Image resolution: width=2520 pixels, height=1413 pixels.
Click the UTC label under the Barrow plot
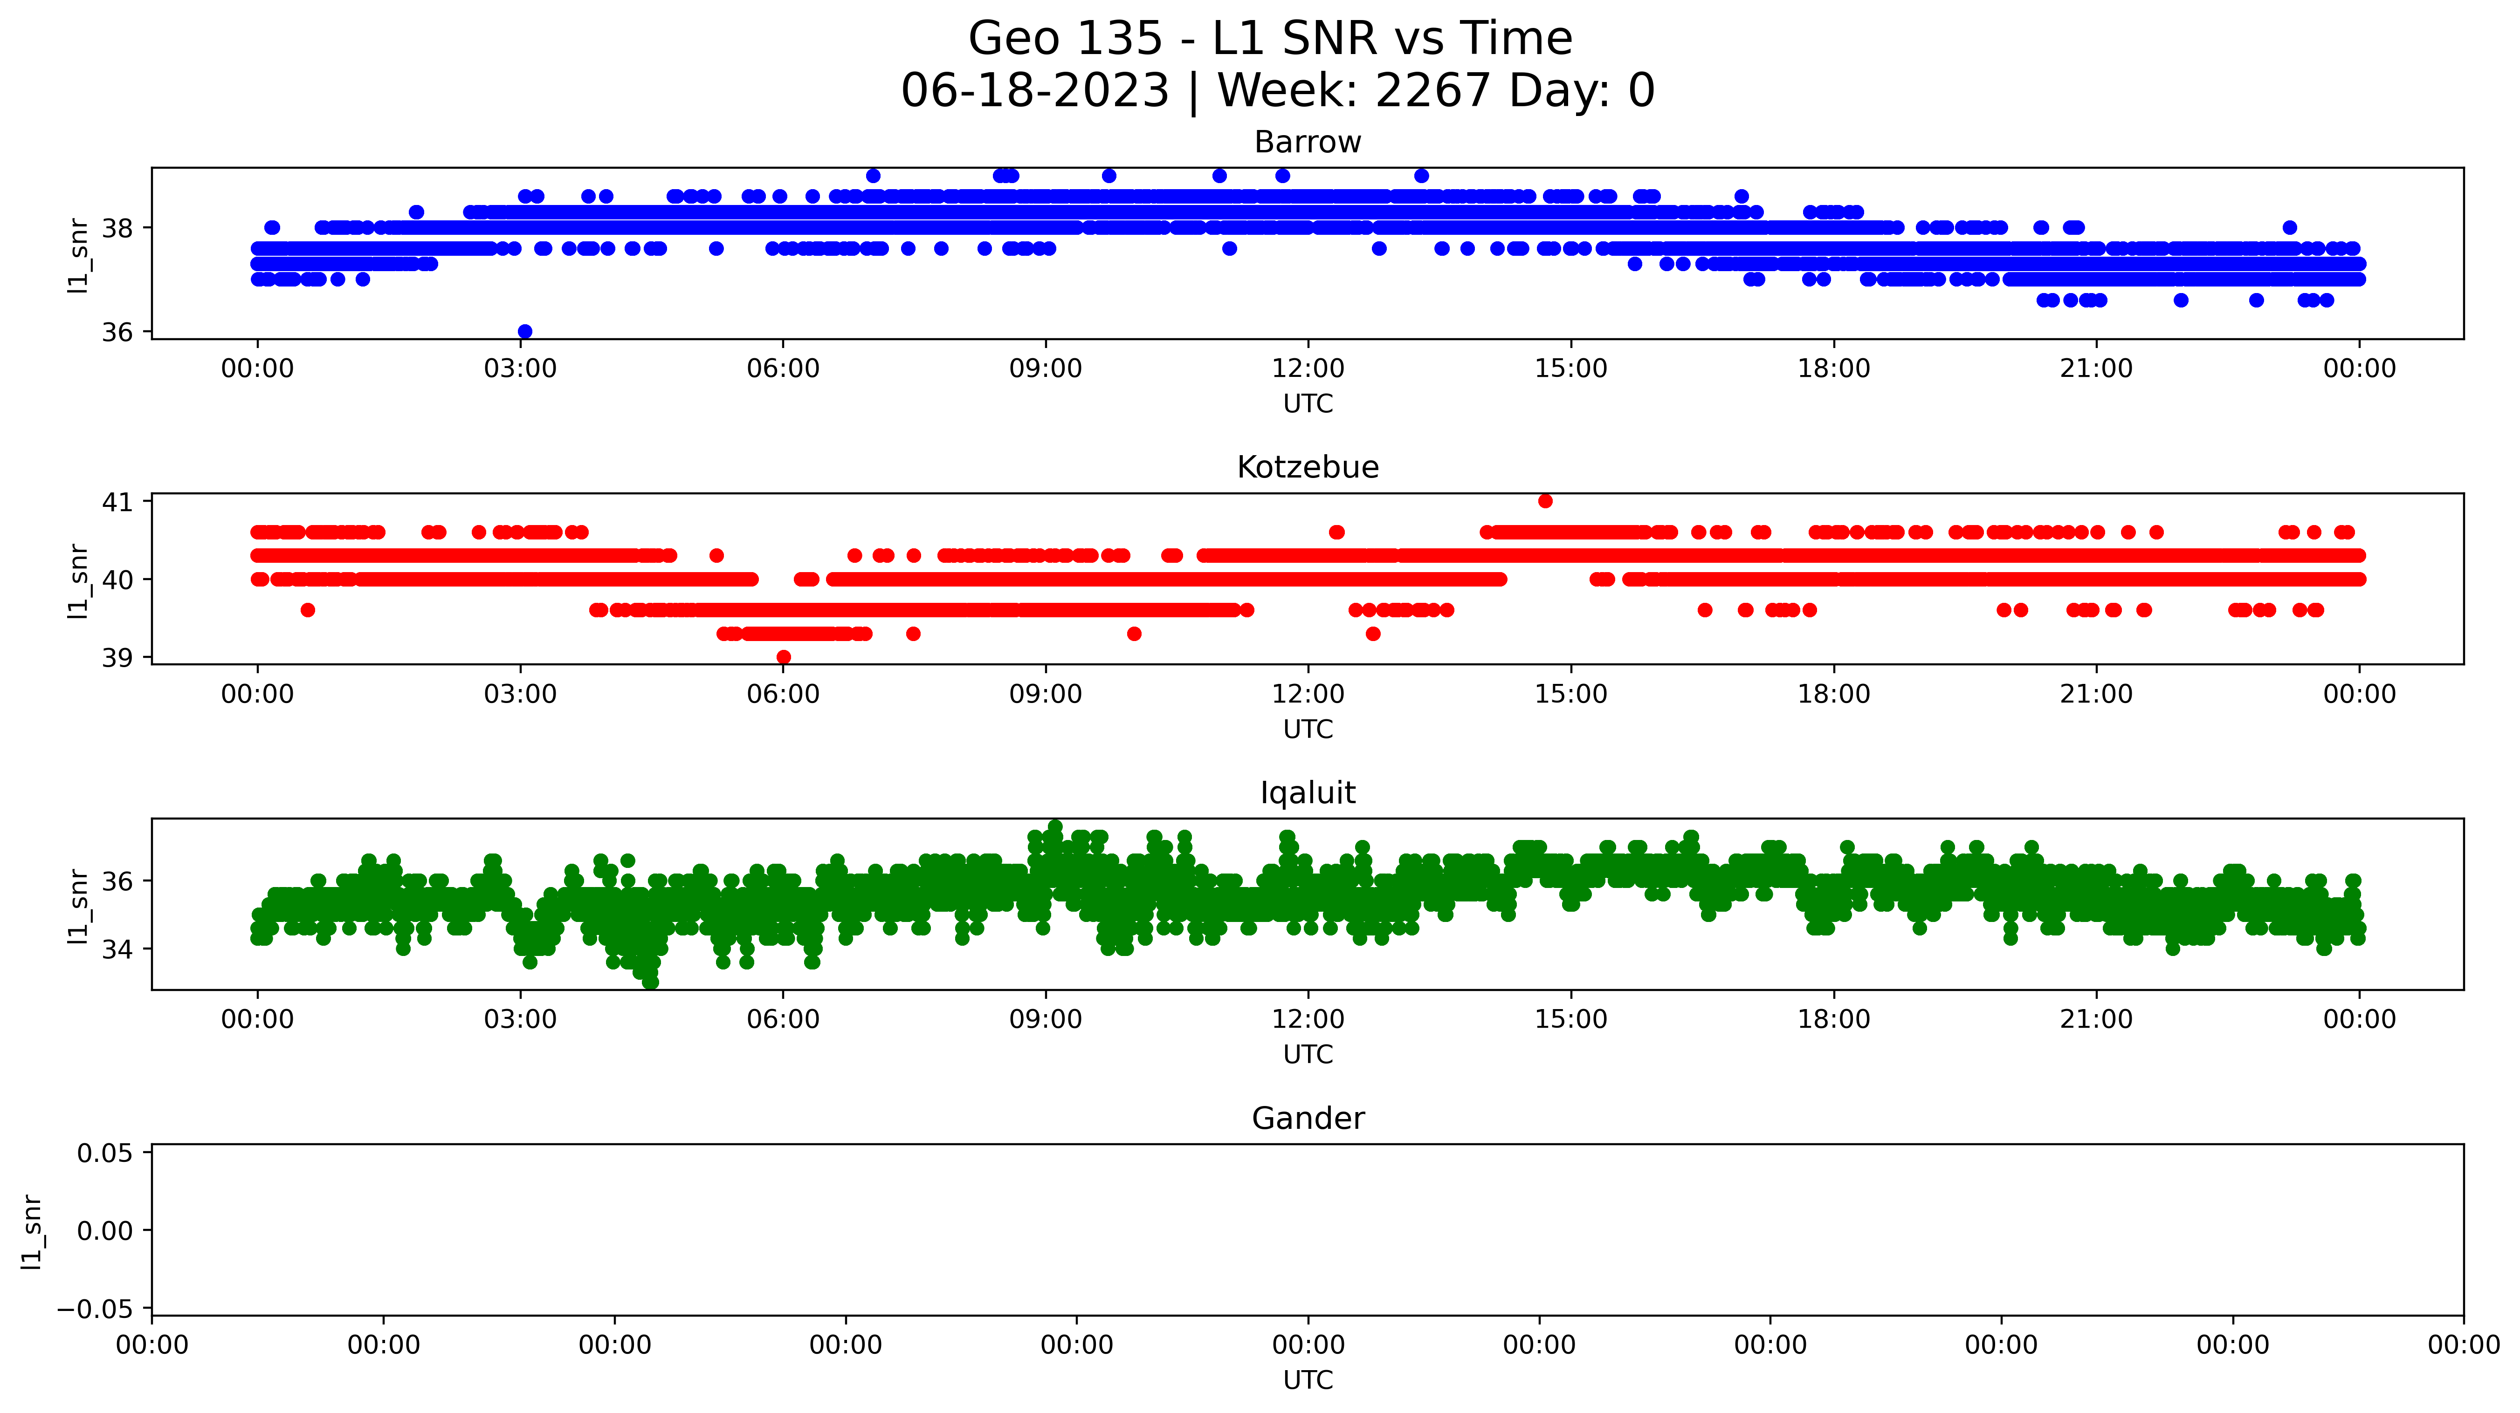(1308, 404)
